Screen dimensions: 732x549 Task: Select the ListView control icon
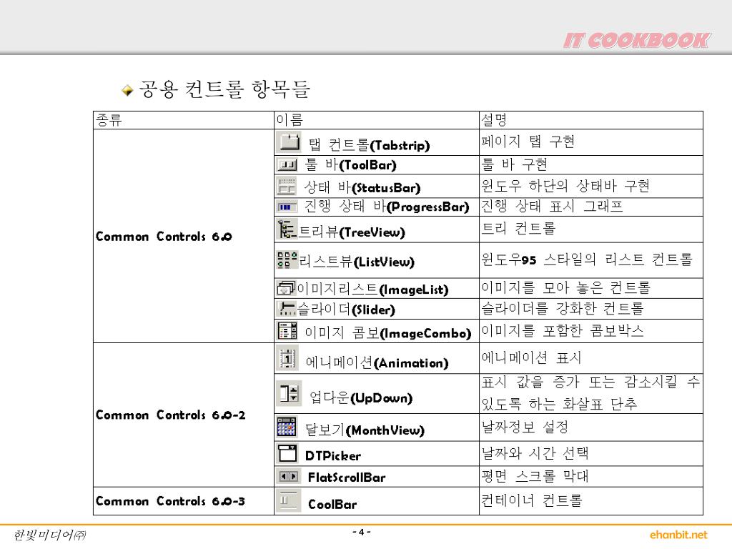[287, 259]
